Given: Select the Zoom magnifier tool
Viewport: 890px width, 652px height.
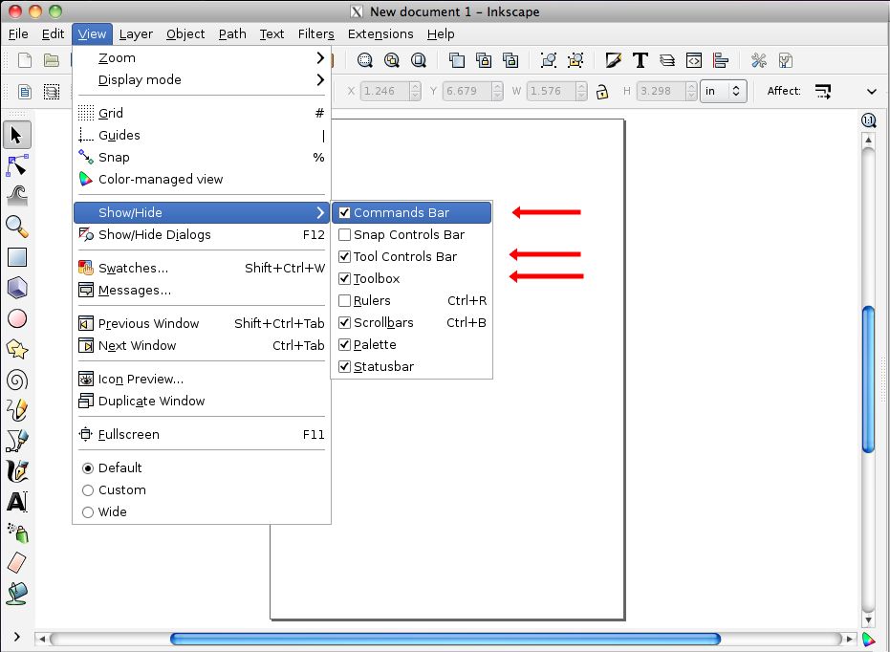Looking at the screenshot, I should (x=16, y=227).
